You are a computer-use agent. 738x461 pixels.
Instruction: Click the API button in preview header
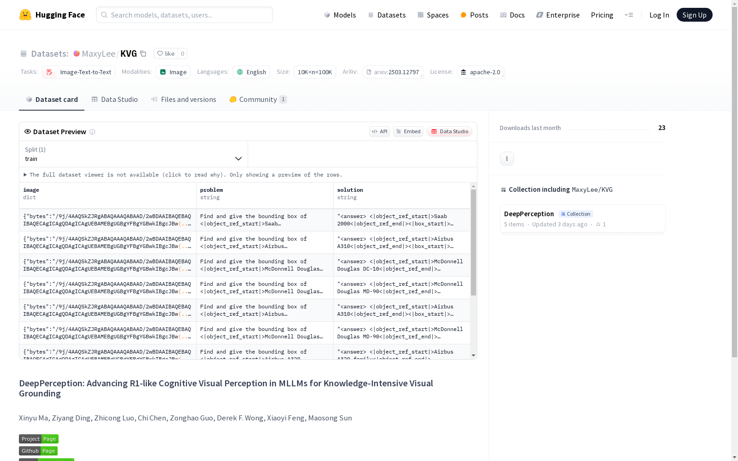(x=380, y=131)
